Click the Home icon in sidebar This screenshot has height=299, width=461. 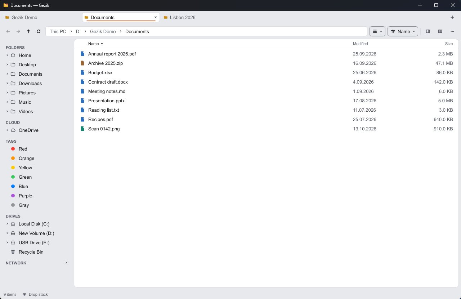click(13, 55)
